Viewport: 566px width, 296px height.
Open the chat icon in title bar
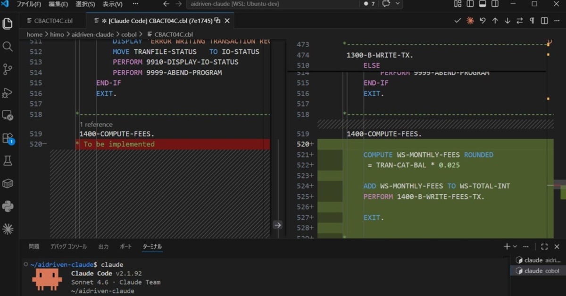tap(386, 4)
